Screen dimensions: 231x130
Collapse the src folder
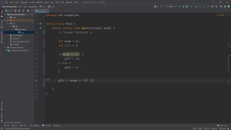pyautogui.click(x=8, y=23)
